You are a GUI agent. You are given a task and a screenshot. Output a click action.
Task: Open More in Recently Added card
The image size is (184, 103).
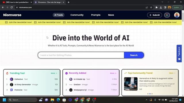coord(113,73)
